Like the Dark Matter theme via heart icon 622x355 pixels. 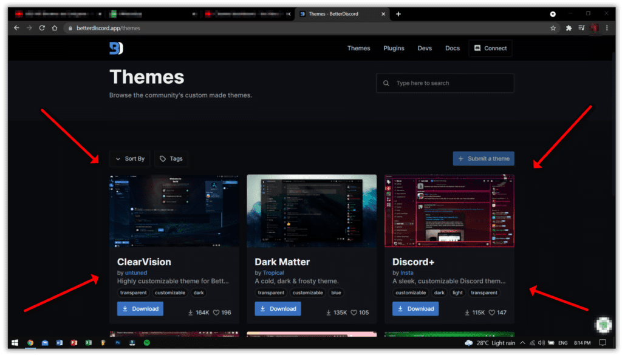coord(354,313)
